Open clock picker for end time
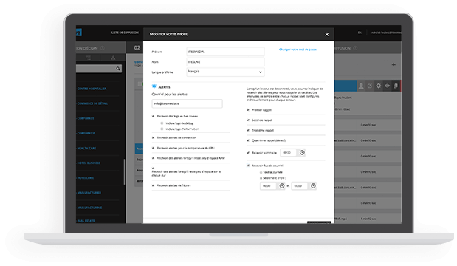This screenshot has width=457, height=266. (x=313, y=185)
